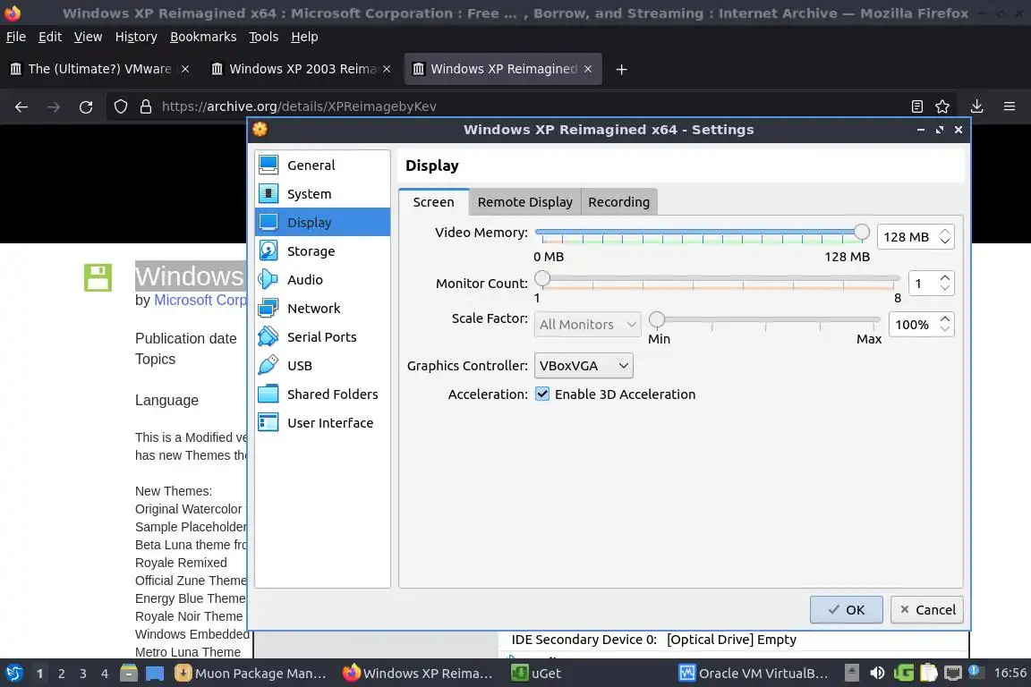Toggle Firefox reader view
The image size is (1031, 687).
pyautogui.click(x=916, y=106)
